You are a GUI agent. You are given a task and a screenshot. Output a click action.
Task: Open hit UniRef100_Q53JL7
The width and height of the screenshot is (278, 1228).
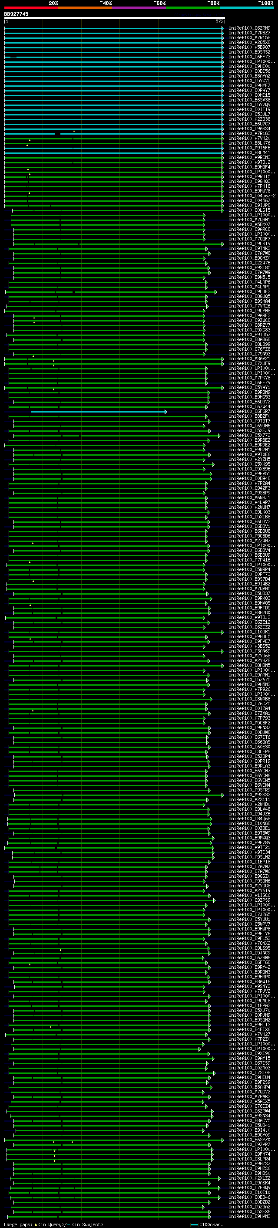click(249, 115)
